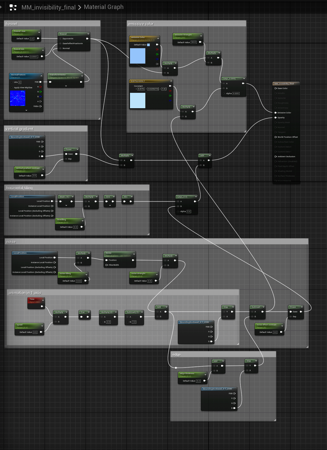Edit vertical gradient contrast value 2.0
The image size is (327, 450).
tap(34, 176)
